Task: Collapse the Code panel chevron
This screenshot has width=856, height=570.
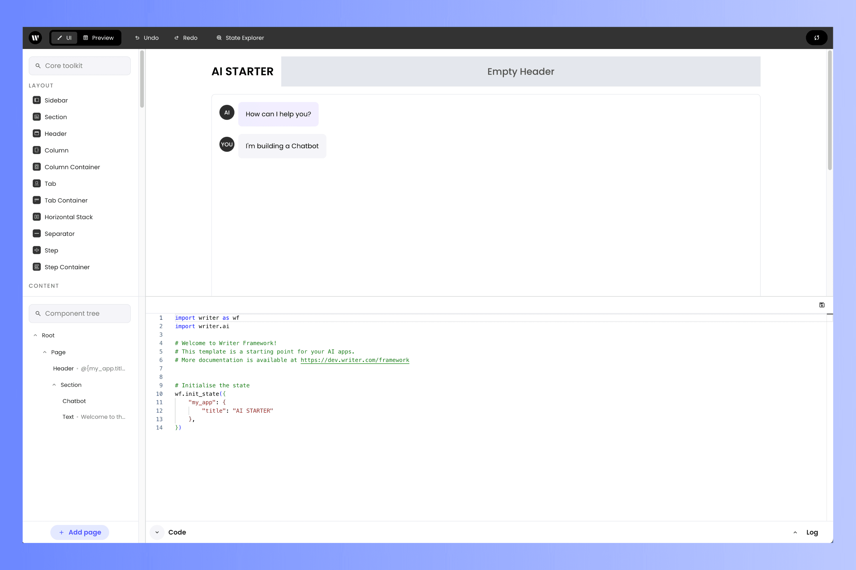Action: click(157, 532)
